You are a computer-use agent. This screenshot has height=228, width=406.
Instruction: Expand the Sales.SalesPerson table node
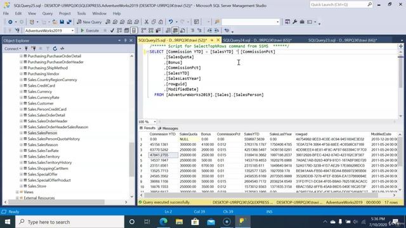click(21, 133)
